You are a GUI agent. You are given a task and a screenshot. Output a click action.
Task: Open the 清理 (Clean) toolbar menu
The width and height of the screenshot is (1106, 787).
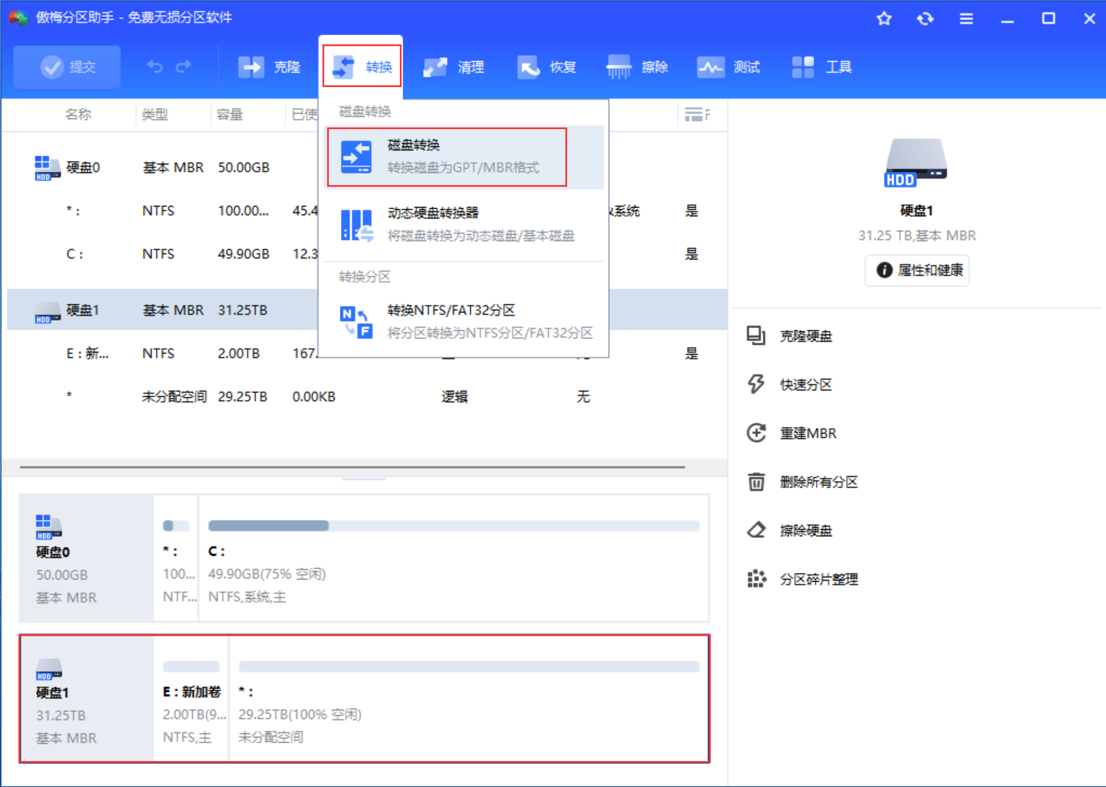(x=453, y=67)
